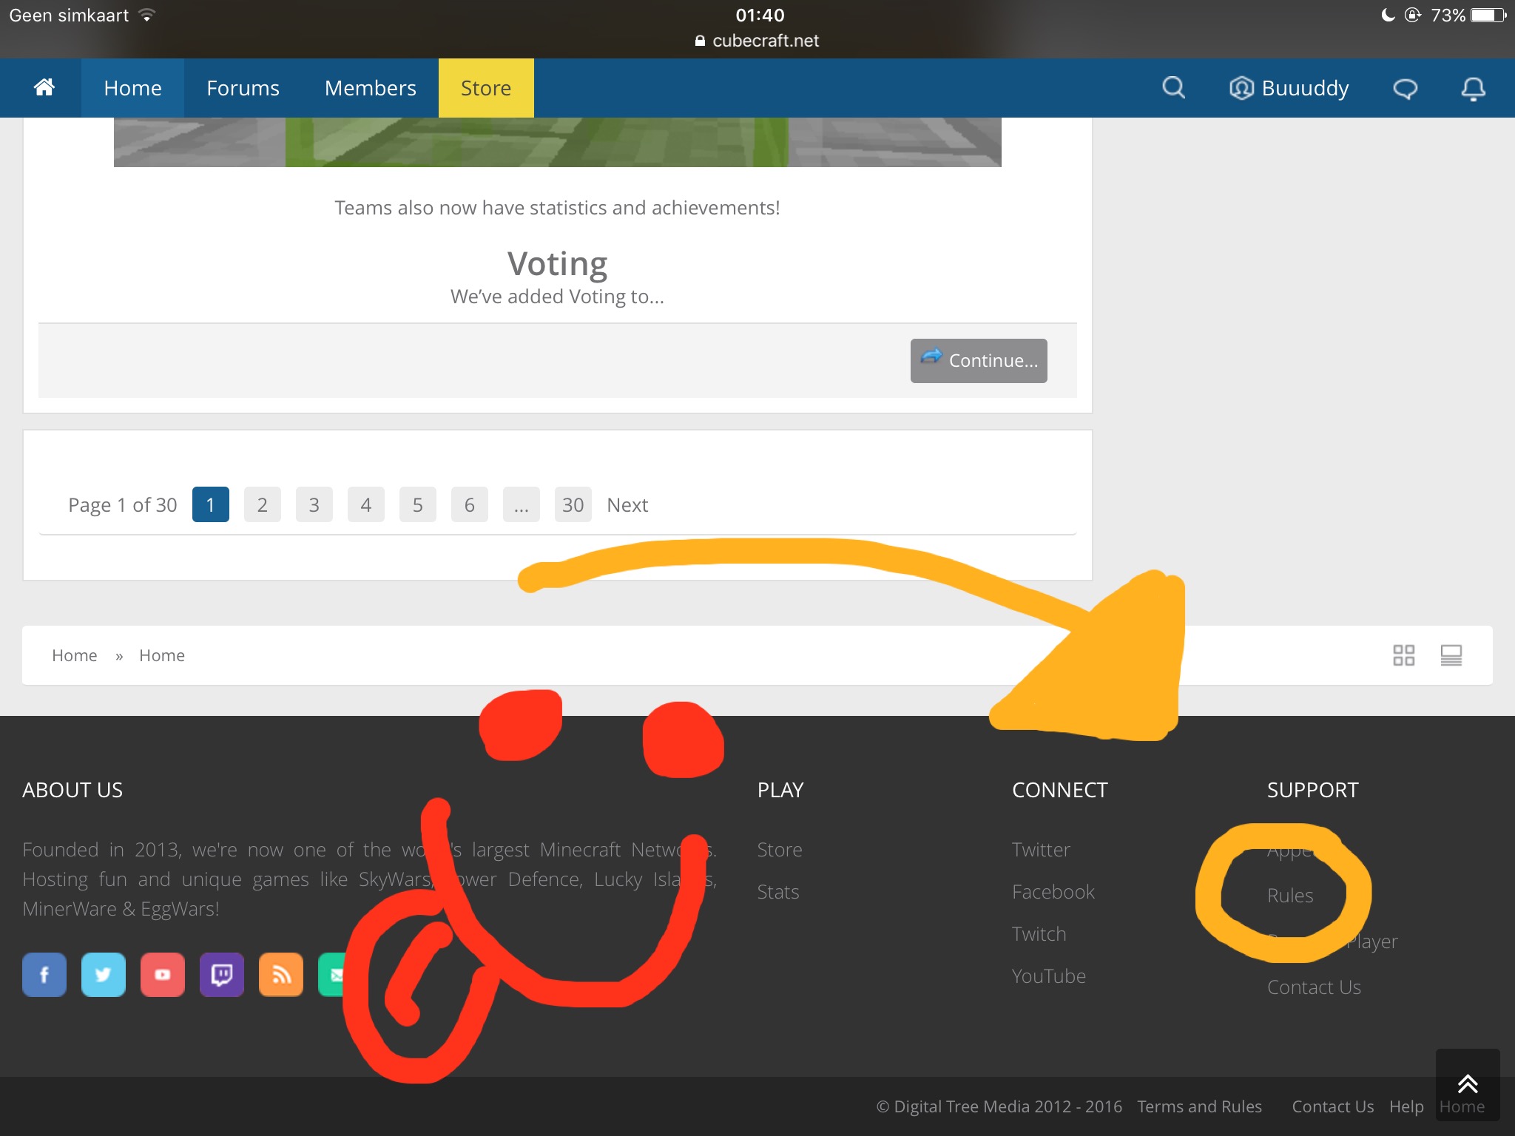Go to page 3

pos(314,504)
